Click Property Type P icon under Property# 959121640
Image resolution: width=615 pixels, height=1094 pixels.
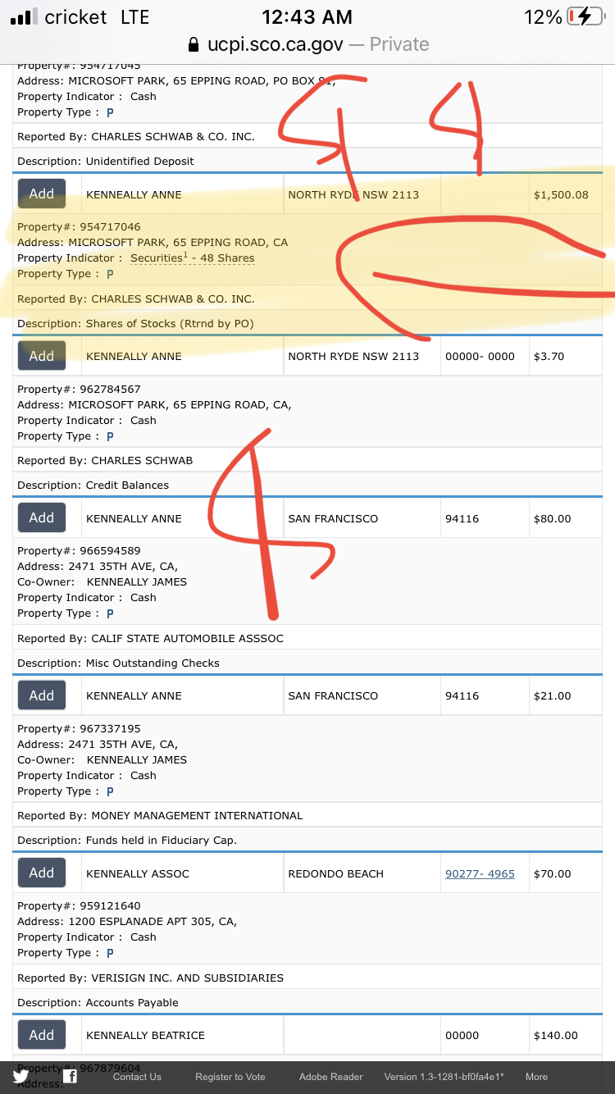110,953
